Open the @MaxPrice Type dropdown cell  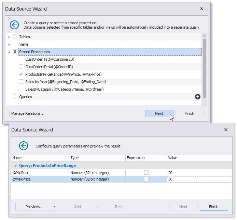97,179
